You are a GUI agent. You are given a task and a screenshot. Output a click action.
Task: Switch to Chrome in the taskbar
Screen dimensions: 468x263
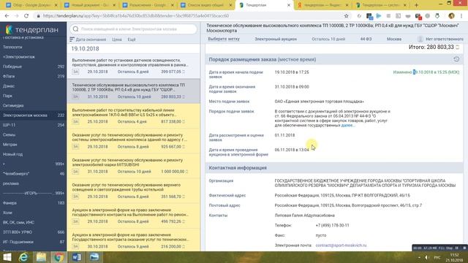pyautogui.click(x=58, y=257)
